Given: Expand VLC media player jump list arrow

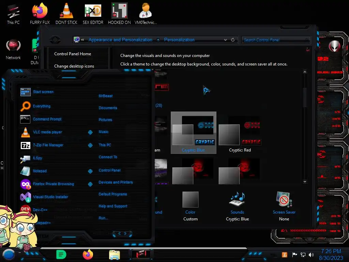Looking at the screenshot, I should (x=90, y=132).
